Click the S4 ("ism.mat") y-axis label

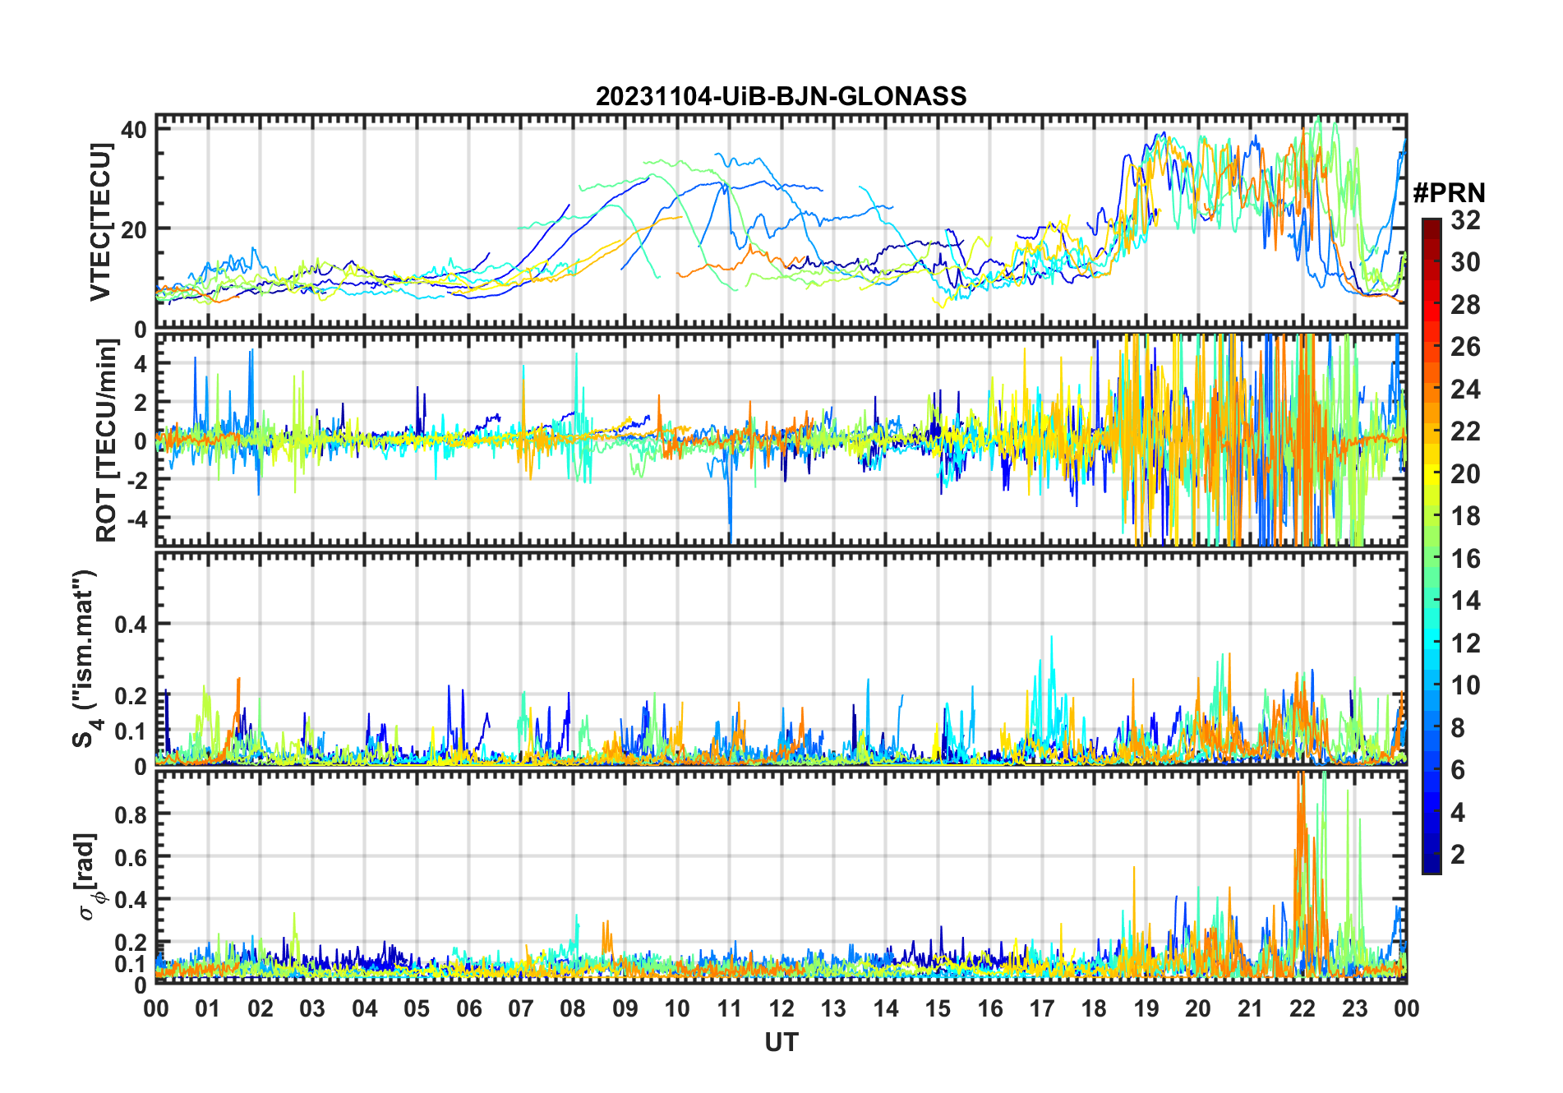tap(85, 658)
